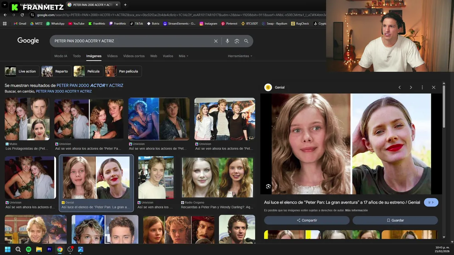The height and width of the screenshot is (255, 454).
Task: Go to previous image in preview panel
Action: click(399, 87)
